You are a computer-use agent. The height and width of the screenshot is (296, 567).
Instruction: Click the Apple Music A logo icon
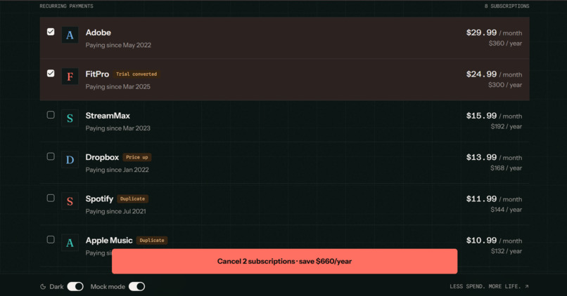(70, 243)
